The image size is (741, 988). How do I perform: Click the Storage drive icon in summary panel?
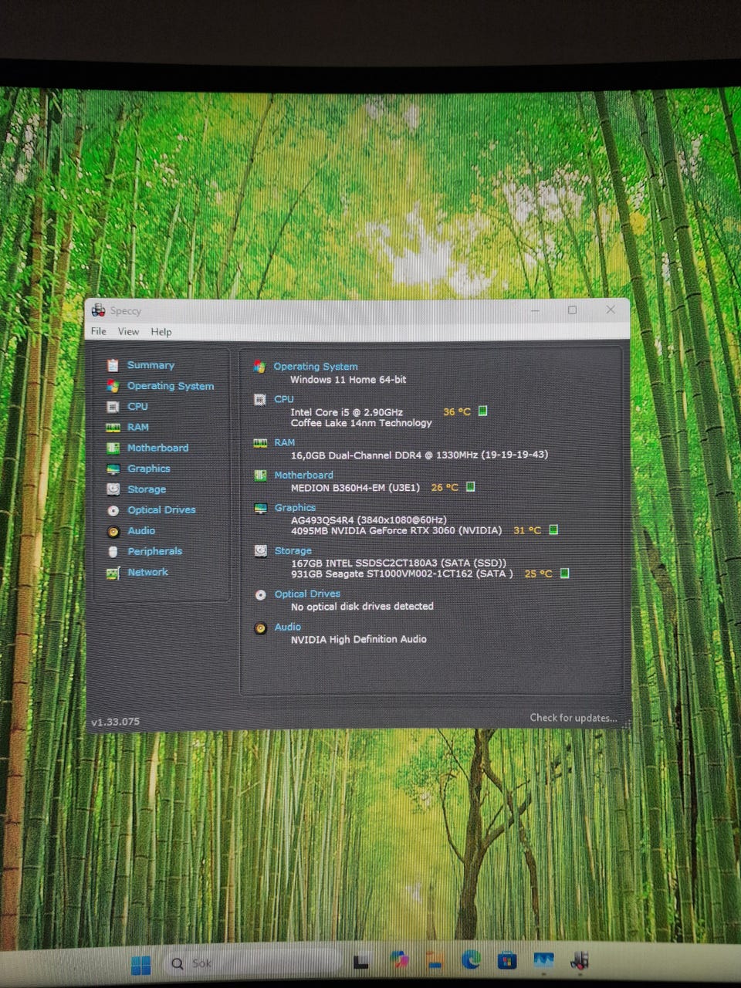tap(260, 550)
